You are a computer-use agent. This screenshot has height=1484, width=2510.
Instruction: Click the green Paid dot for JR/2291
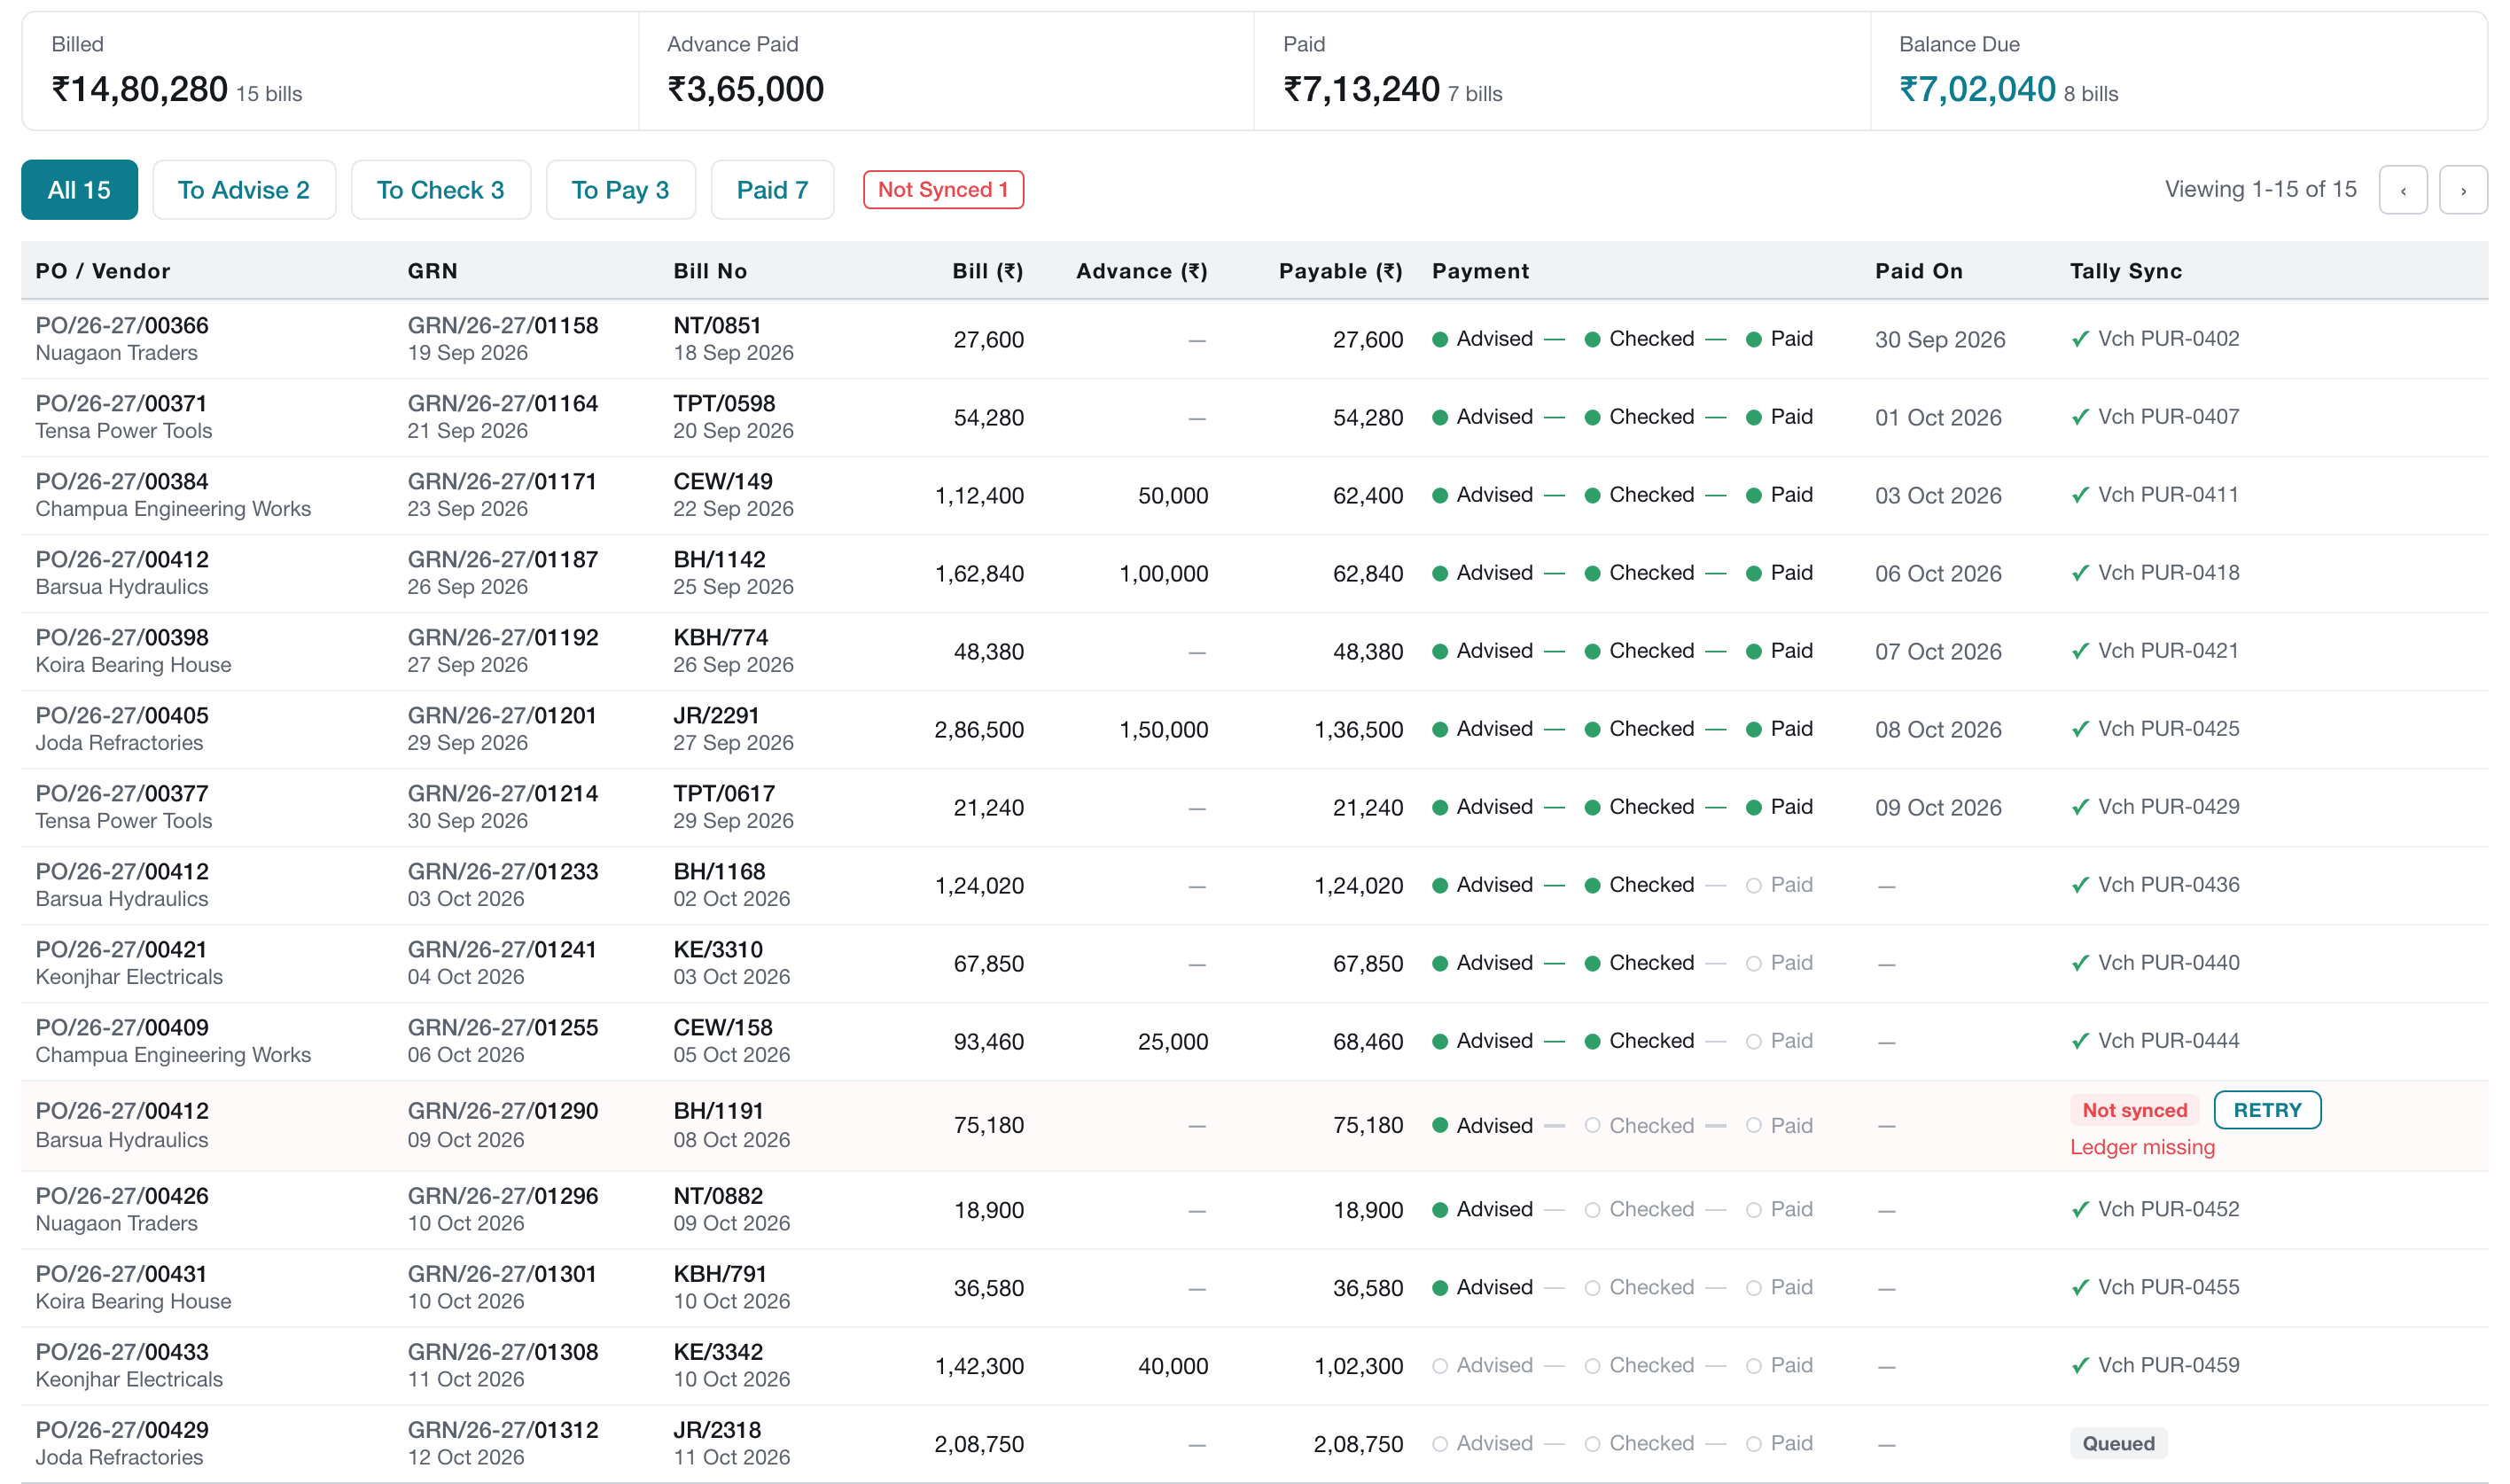click(1753, 729)
